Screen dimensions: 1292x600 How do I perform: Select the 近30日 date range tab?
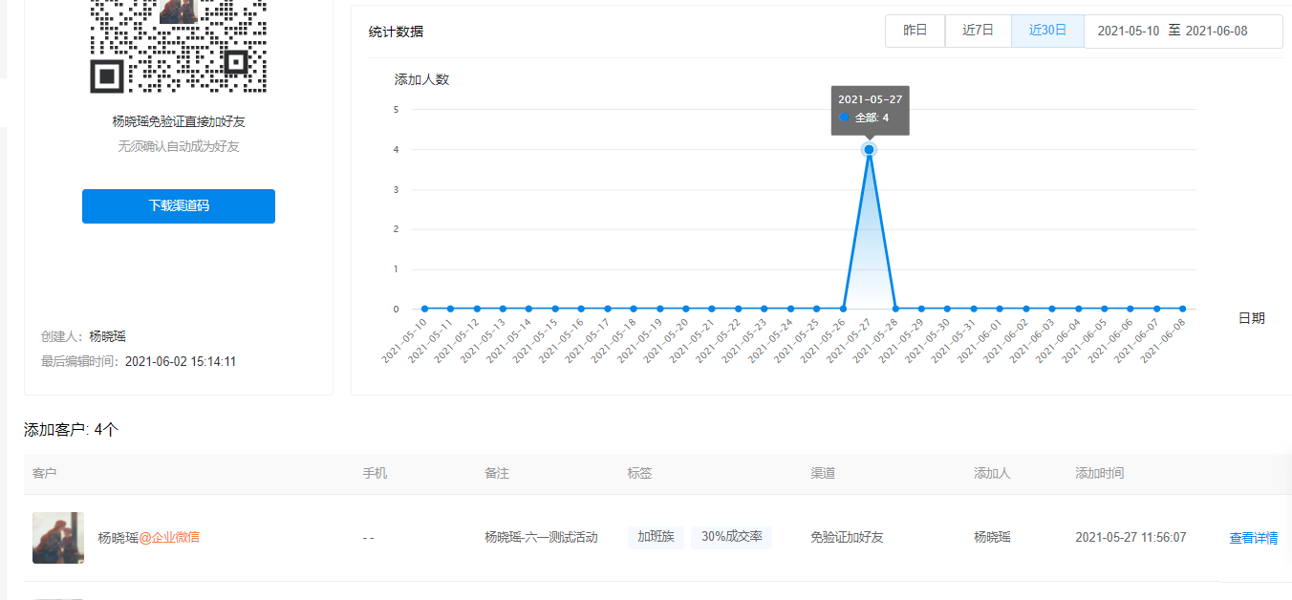[1047, 31]
